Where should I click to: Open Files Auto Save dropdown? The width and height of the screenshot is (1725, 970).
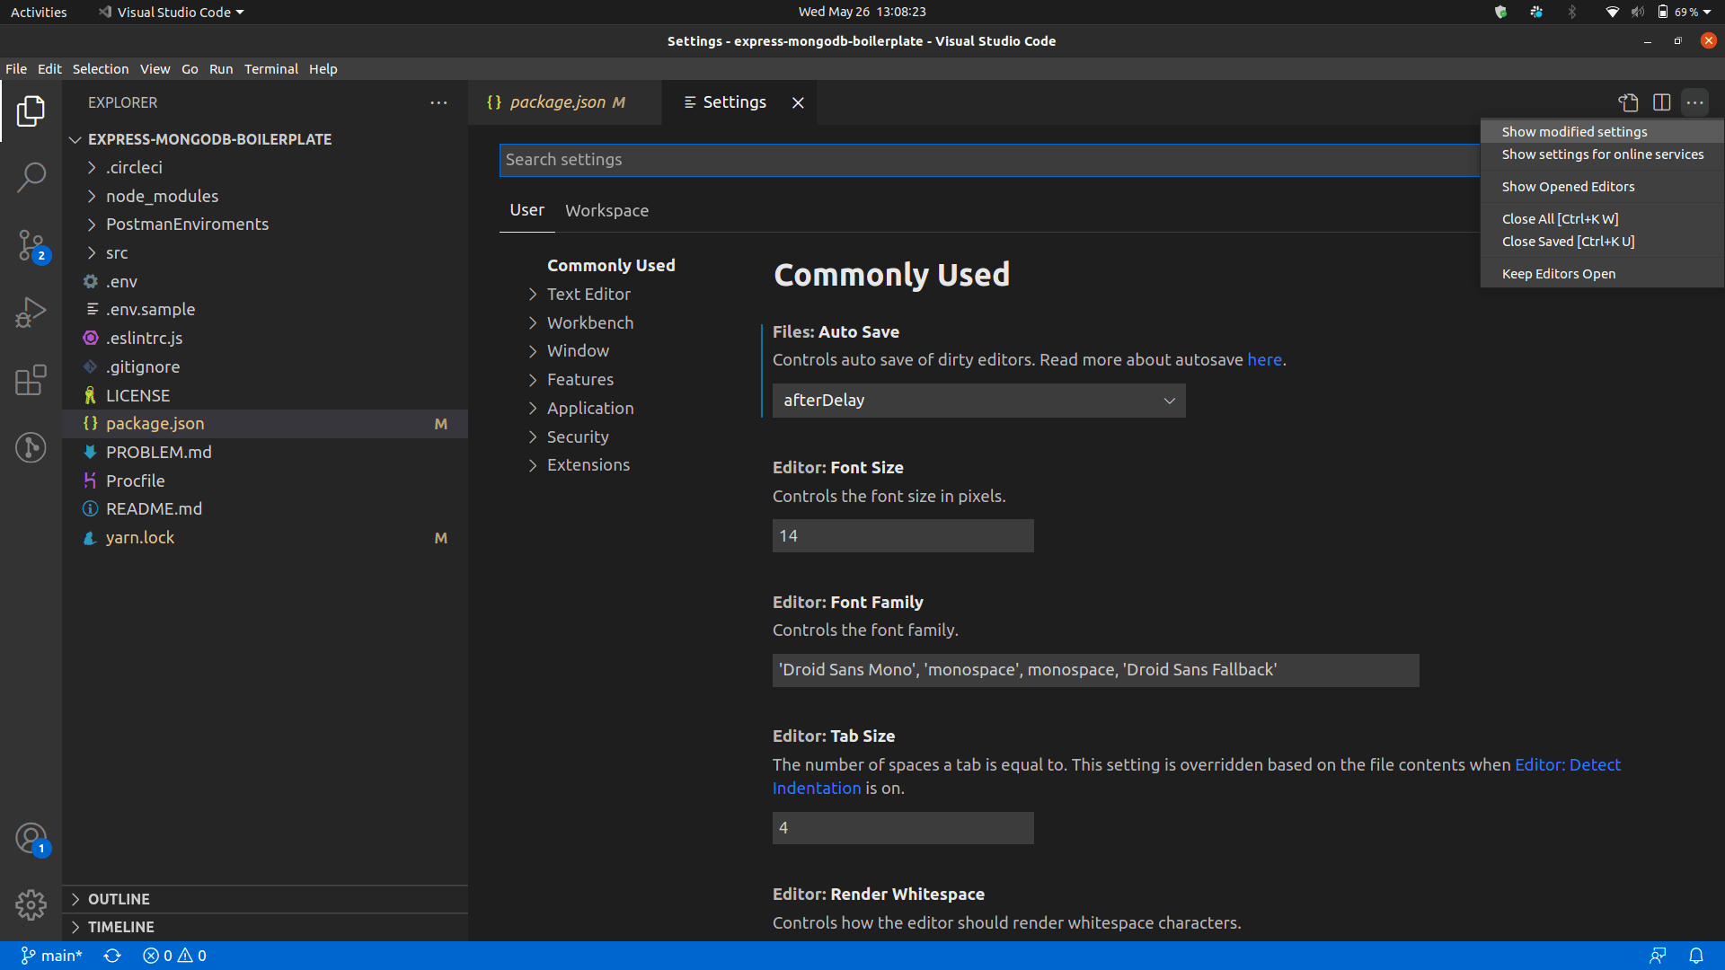click(978, 401)
